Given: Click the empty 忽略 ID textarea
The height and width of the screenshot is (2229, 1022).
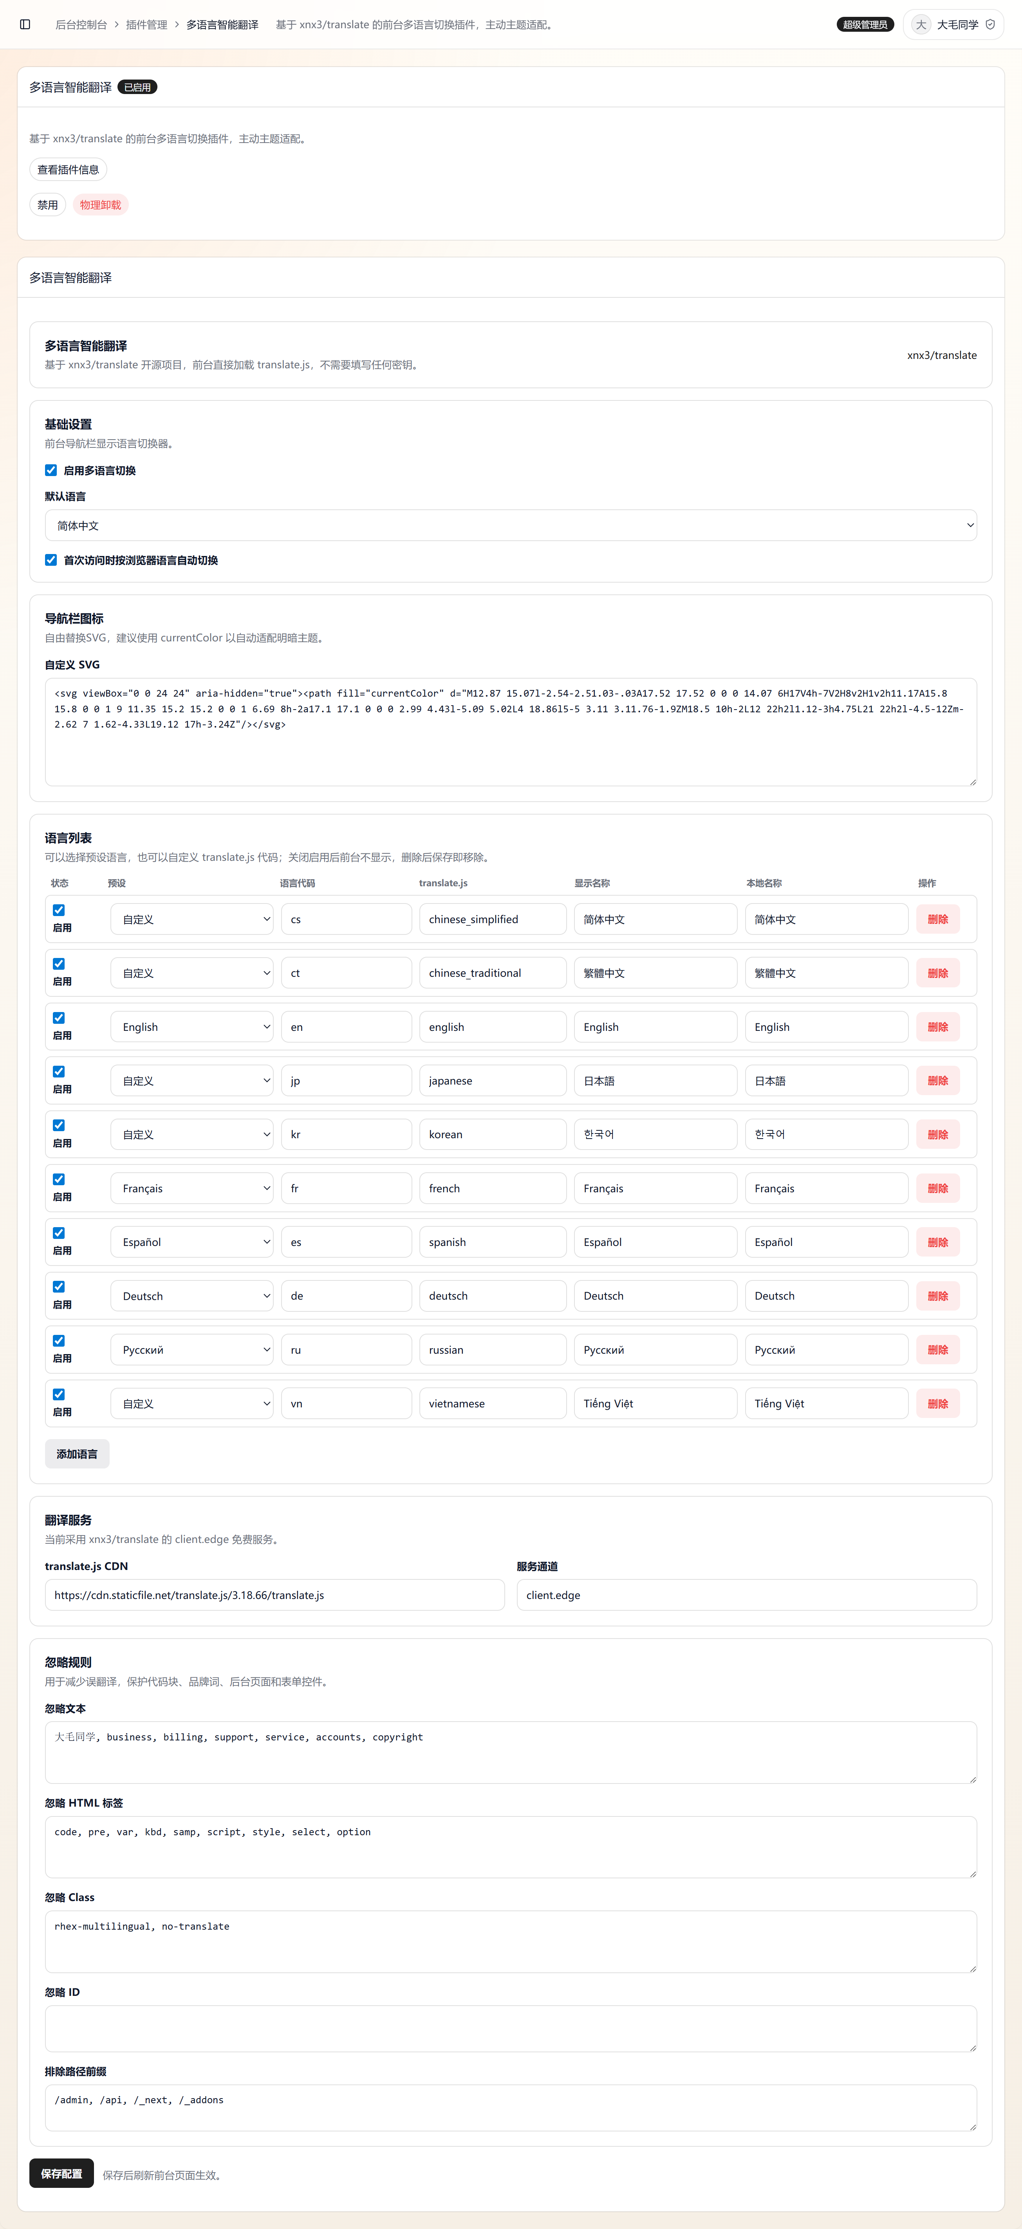Looking at the screenshot, I should point(511,2028).
